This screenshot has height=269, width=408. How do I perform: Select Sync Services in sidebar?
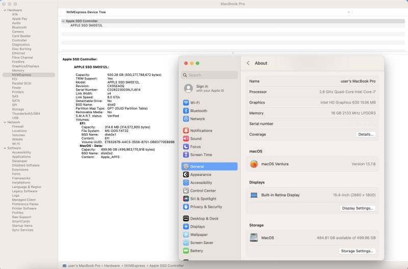click(22, 230)
